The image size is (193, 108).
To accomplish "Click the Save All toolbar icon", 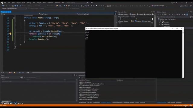I will pos(17,6).
